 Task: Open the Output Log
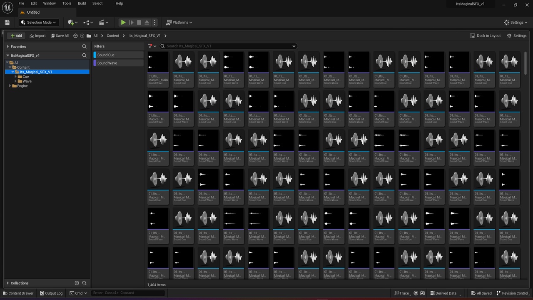[x=51, y=293]
